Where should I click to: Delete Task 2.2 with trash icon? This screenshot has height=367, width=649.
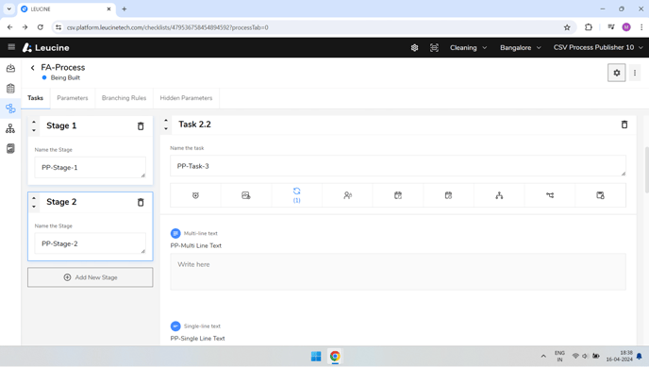tap(624, 125)
